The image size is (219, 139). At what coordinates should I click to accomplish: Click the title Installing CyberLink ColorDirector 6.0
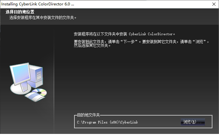pos(38,4)
